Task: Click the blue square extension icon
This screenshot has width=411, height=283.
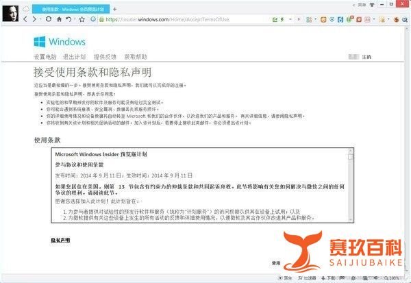Action: (340, 20)
